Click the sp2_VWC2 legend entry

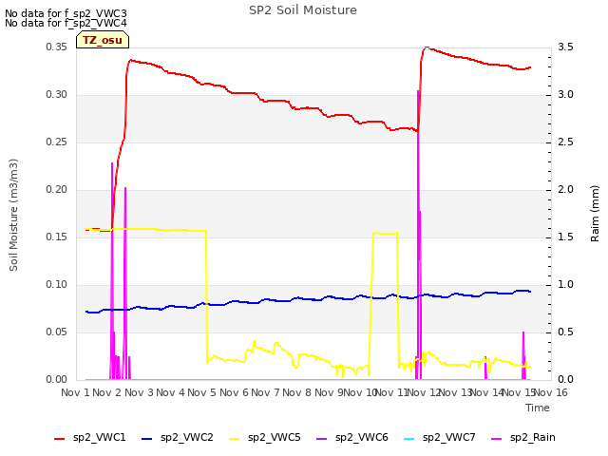click(178, 438)
